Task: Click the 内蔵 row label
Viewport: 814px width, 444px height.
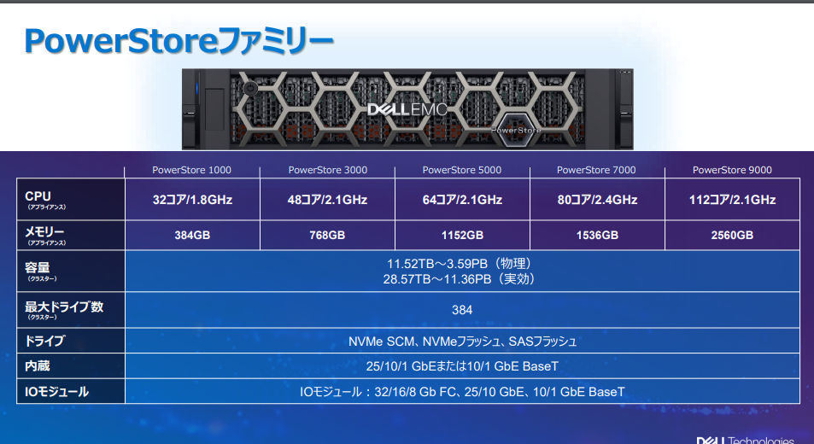Action: click(x=71, y=365)
